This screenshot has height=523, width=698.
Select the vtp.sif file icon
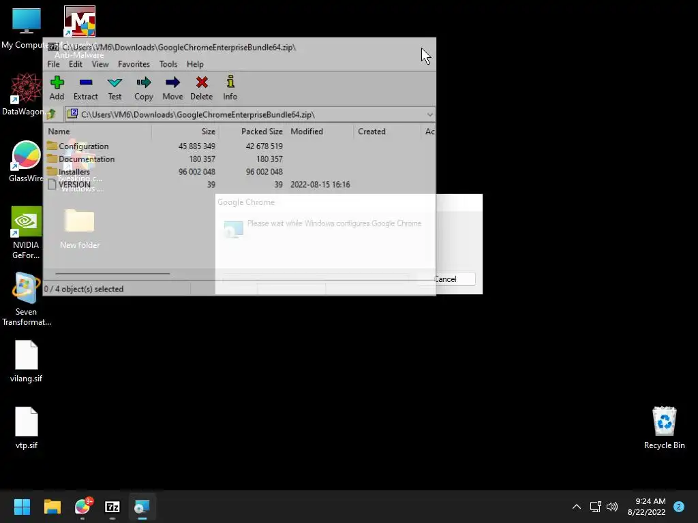point(26,428)
